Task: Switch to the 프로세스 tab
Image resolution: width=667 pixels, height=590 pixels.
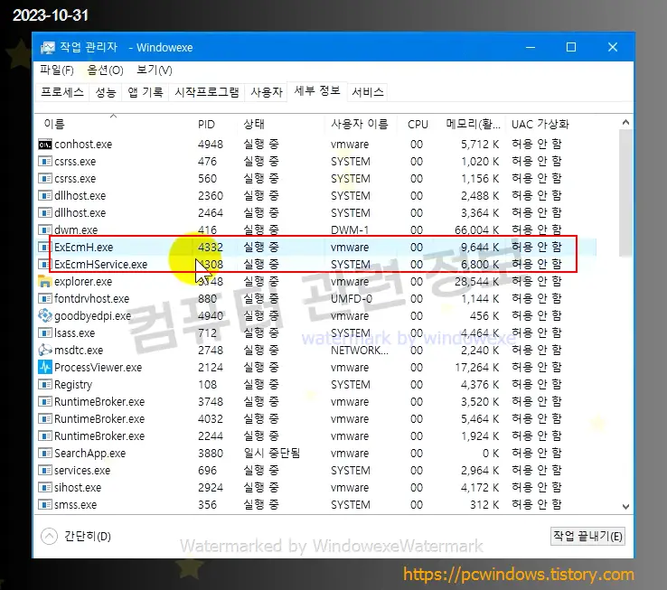Action: pos(62,92)
